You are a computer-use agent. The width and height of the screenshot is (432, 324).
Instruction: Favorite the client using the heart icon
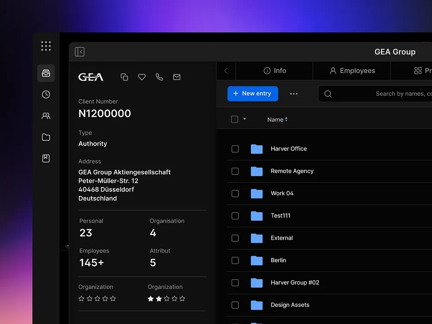(x=142, y=77)
